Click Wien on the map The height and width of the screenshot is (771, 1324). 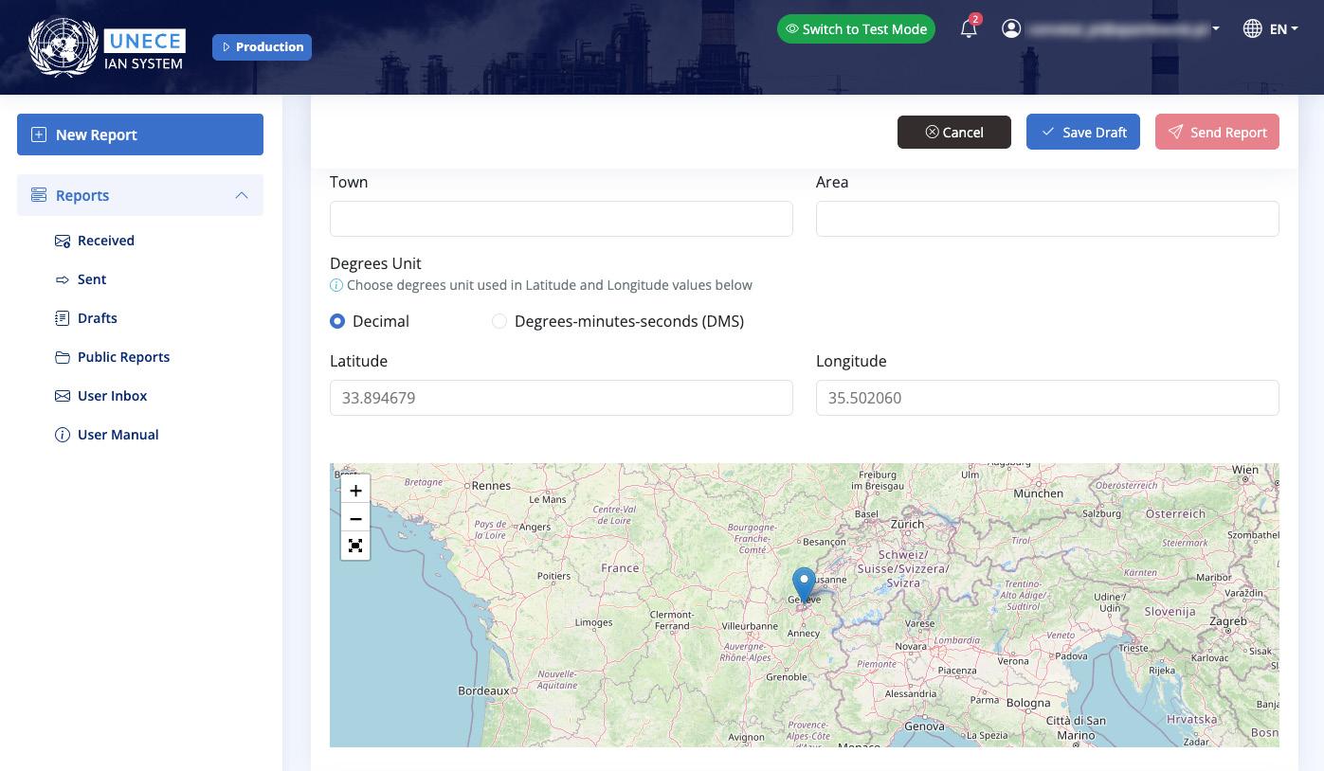pos(1245,470)
